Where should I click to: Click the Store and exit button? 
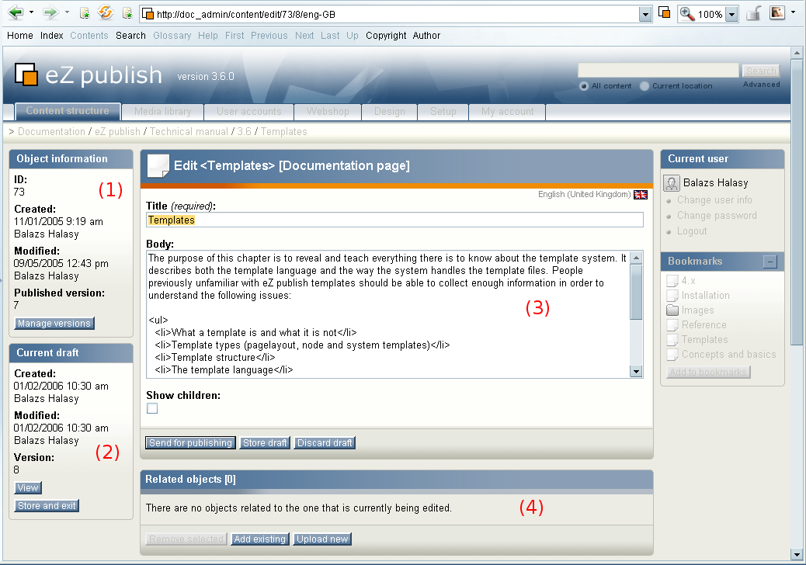pyautogui.click(x=47, y=506)
